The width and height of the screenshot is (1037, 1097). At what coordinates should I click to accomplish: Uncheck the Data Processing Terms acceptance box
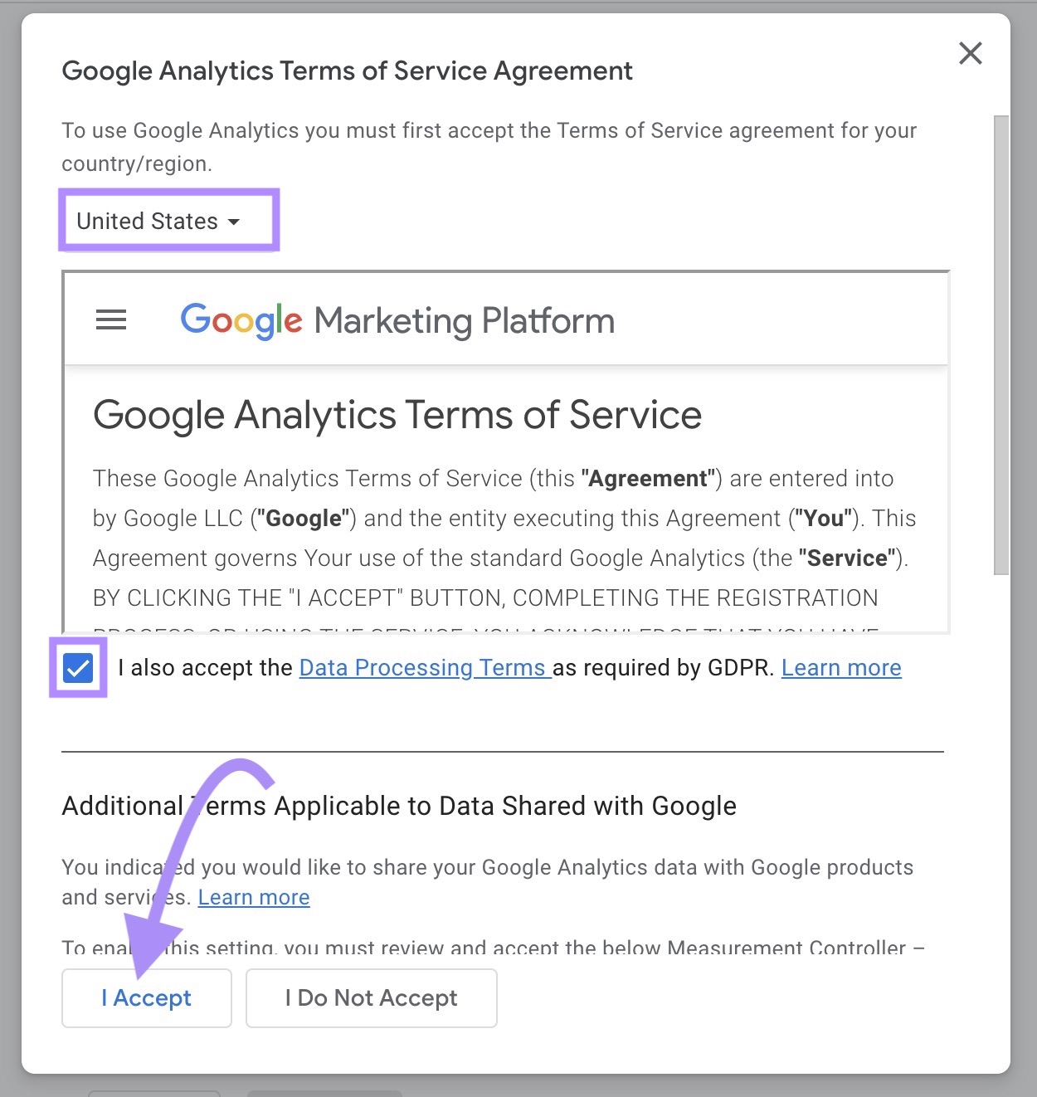(78, 667)
